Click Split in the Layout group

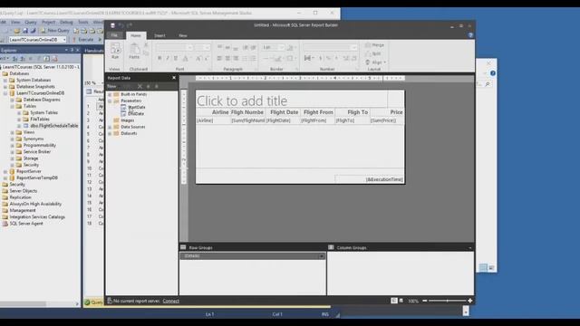coord(372,53)
